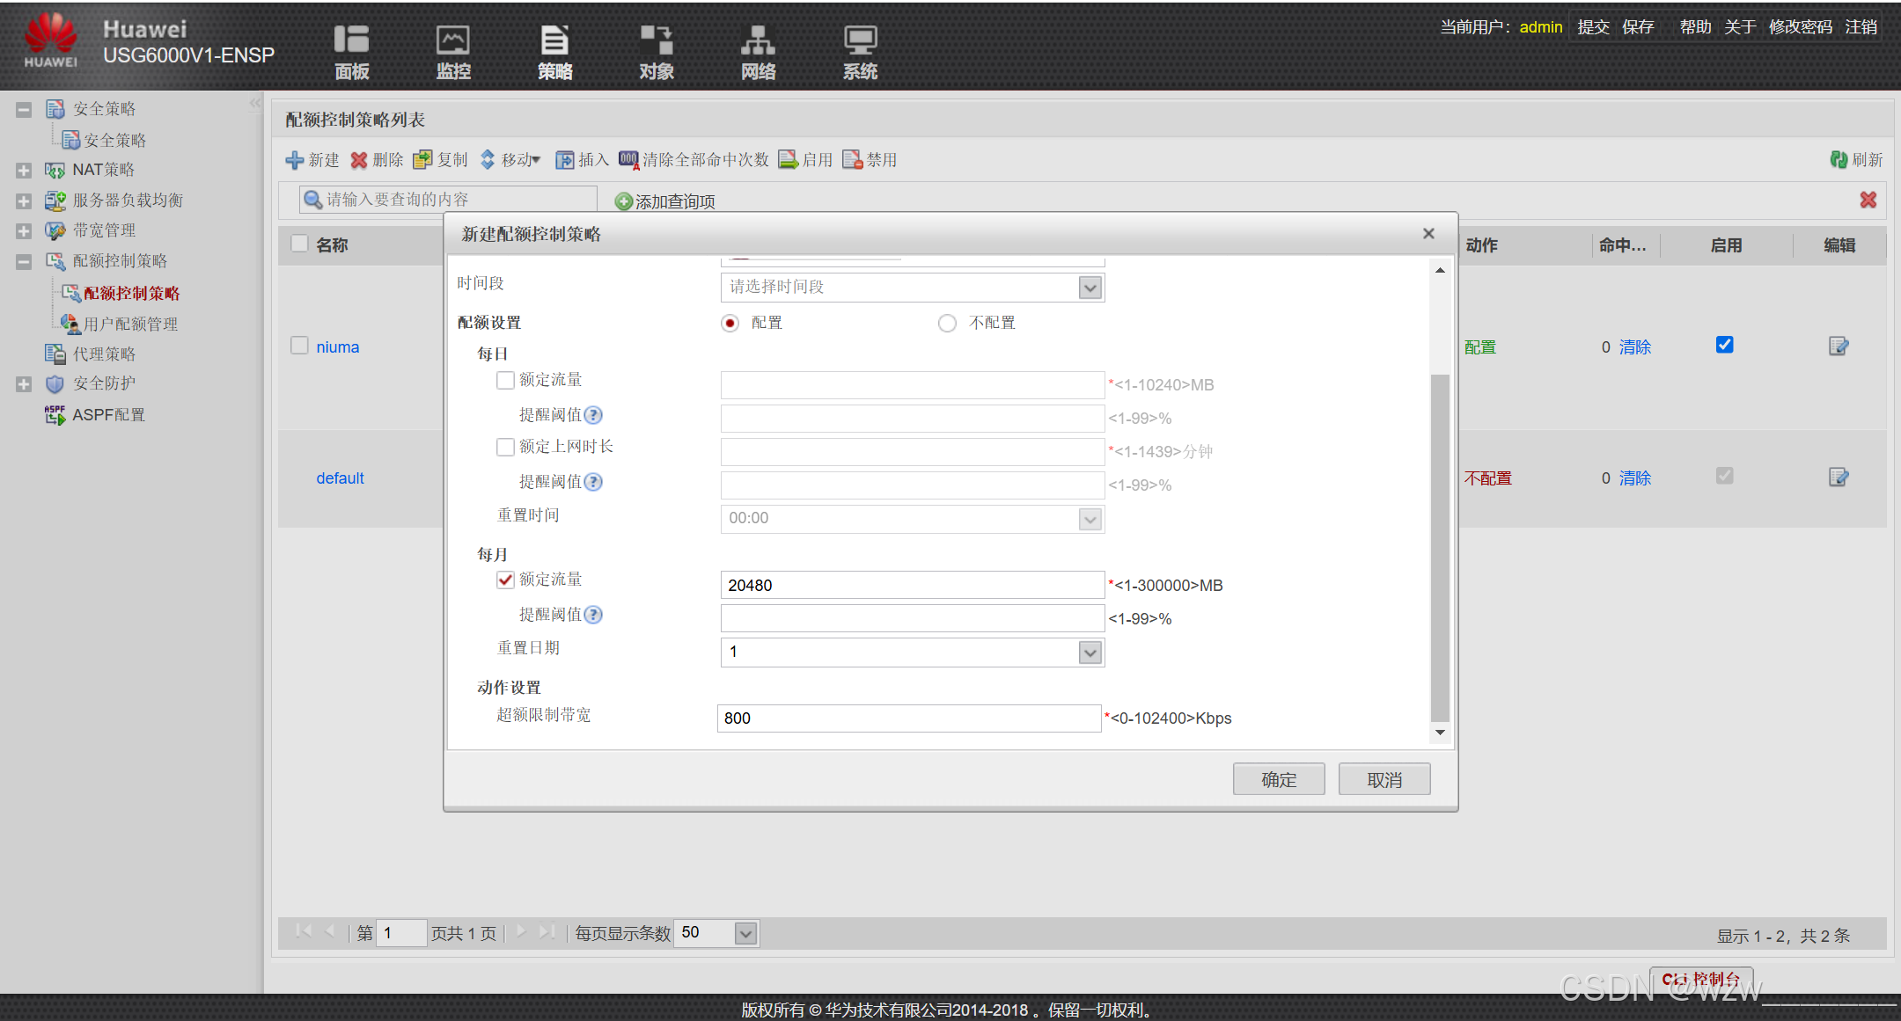Click the 新建 add-policy icon
Image resolution: width=1901 pixels, height=1021 pixels.
click(x=295, y=160)
